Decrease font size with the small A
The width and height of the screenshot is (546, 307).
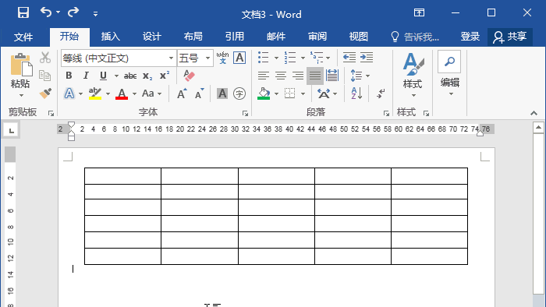point(199,94)
